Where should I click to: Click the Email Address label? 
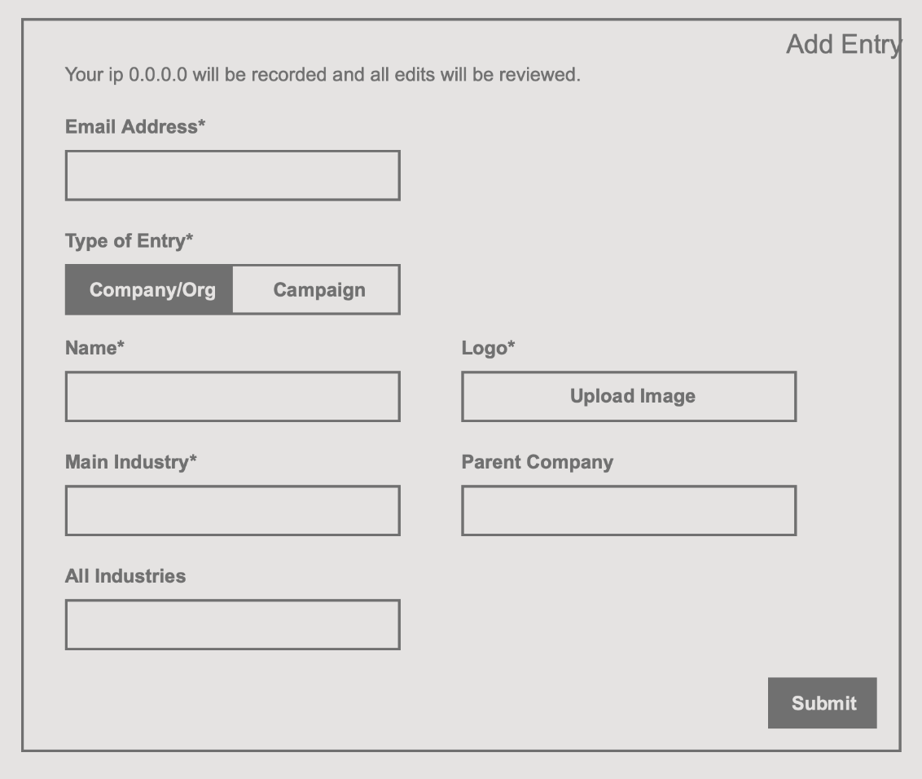click(135, 127)
